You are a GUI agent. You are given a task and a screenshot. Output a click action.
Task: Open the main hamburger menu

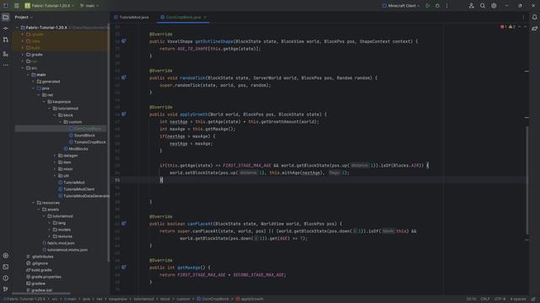coord(17,6)
